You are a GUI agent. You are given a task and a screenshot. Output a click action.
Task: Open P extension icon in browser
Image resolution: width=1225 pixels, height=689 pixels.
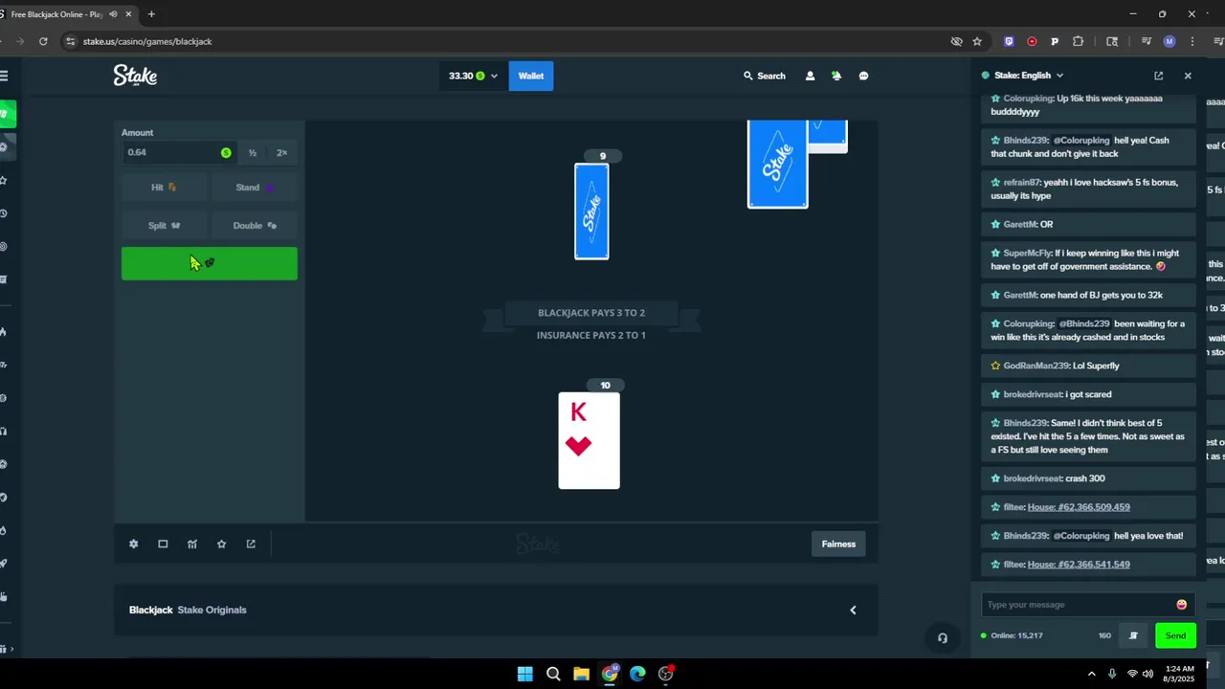[x=1055, y=41]
